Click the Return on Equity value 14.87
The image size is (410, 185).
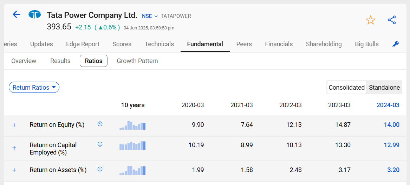[343, 125]
